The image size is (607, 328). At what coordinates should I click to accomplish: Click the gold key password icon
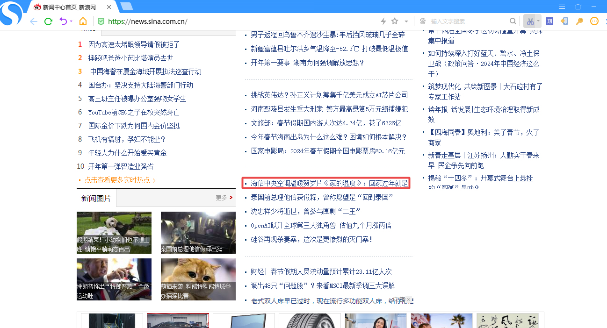click(x=579, y=21)
